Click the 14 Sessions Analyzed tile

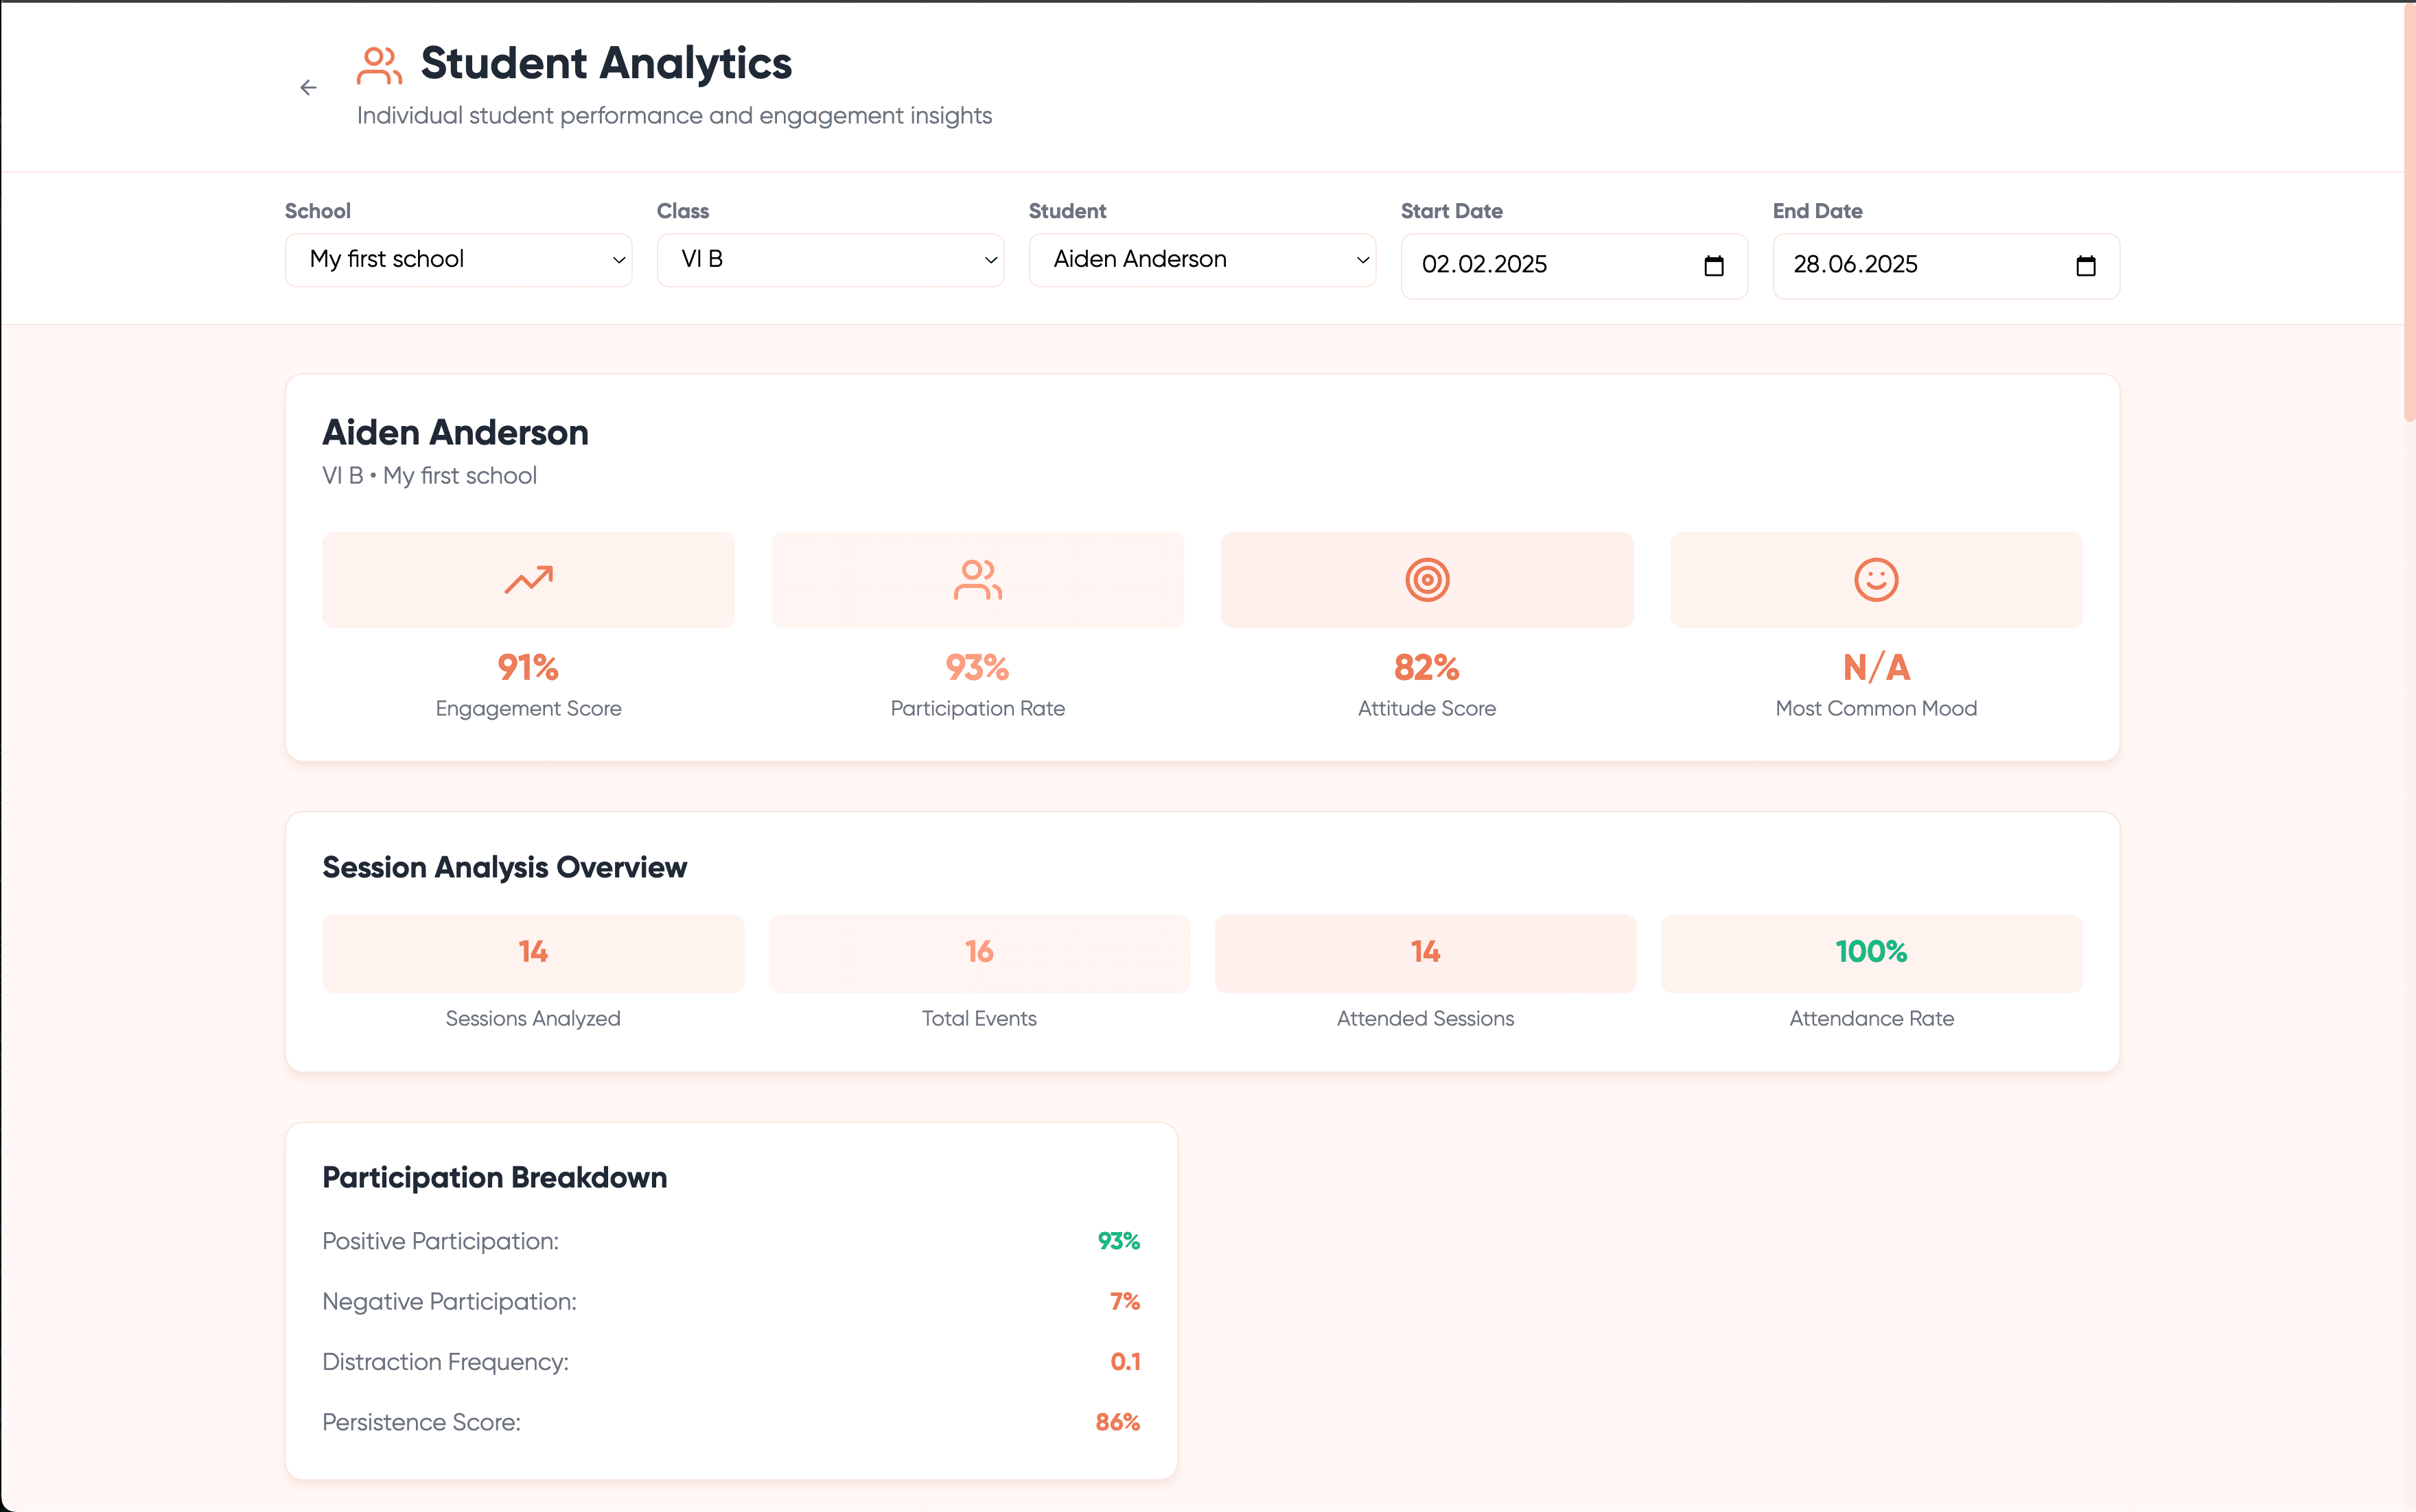(533, 953)
